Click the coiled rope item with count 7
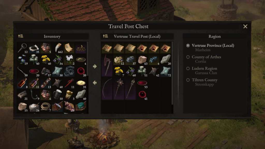This screenshot has height=149, width=265. 46,106
